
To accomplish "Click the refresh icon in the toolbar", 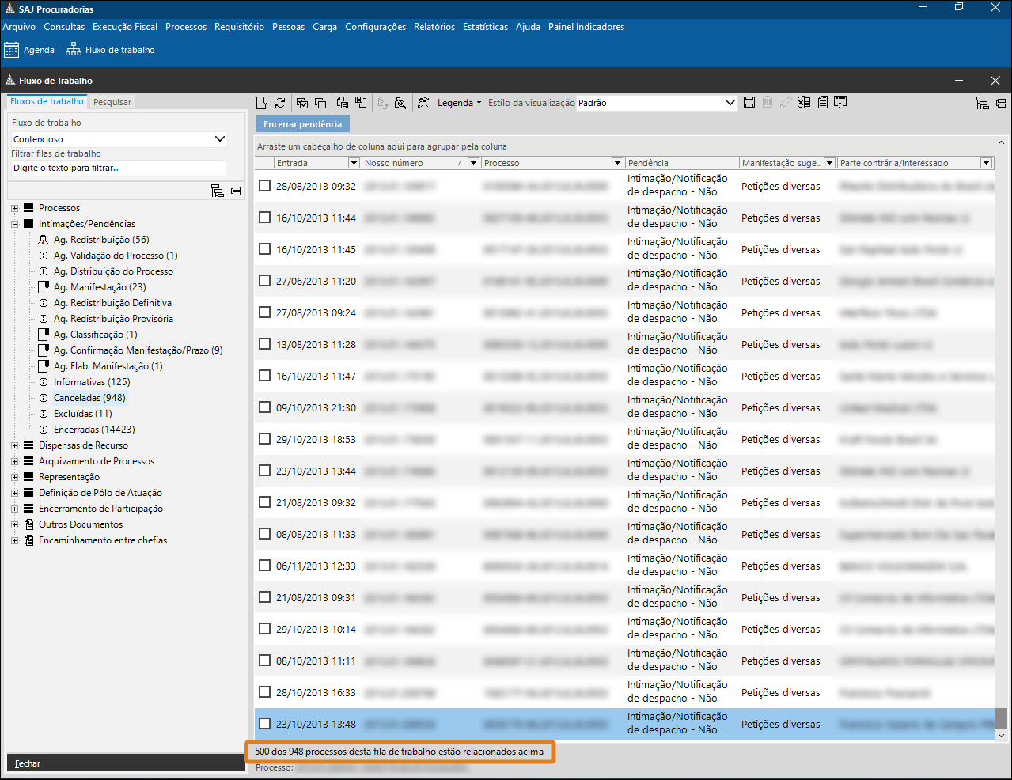I will click(x=280, y=103).
